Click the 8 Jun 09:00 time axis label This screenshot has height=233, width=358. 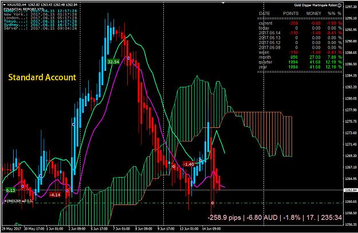[x=144, y=228]
